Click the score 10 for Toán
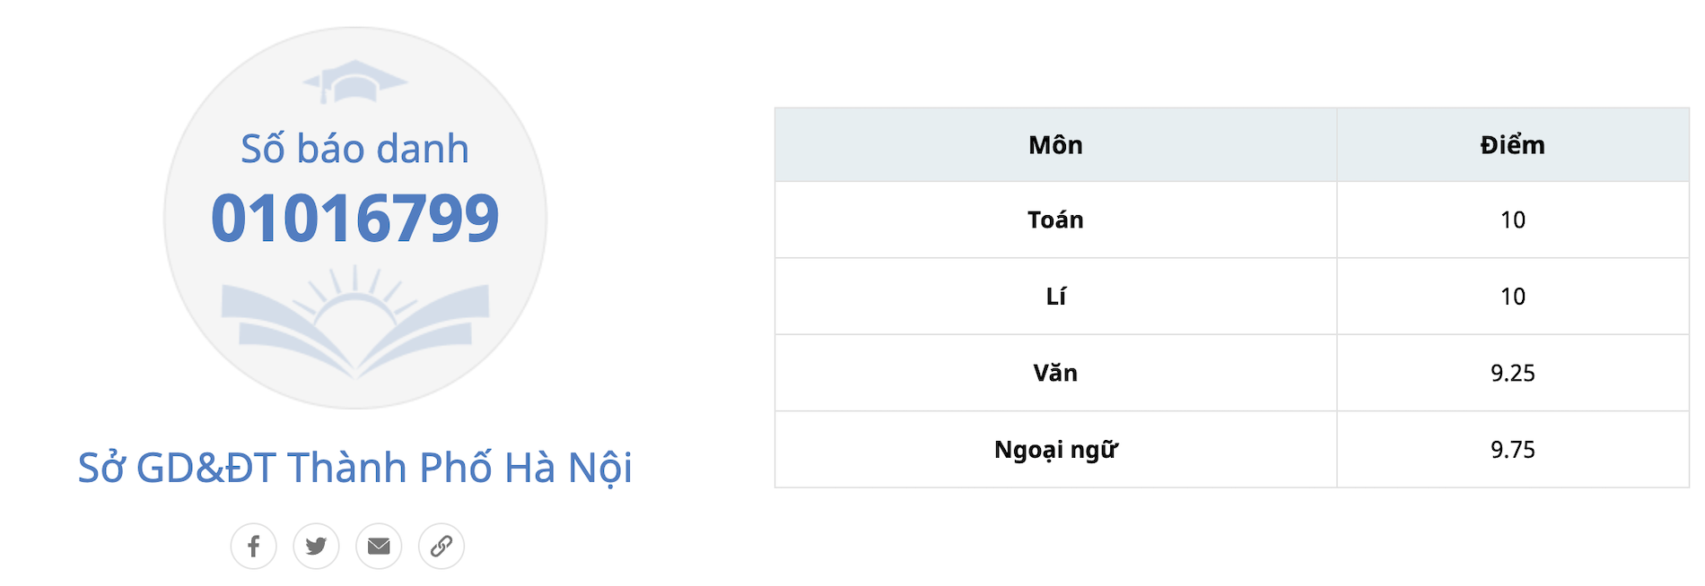Screen dimensions: 1705x586 1512,220
